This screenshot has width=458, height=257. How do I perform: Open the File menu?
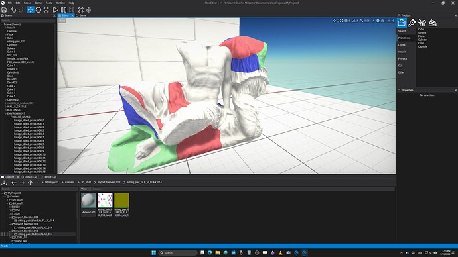[10, 3]
